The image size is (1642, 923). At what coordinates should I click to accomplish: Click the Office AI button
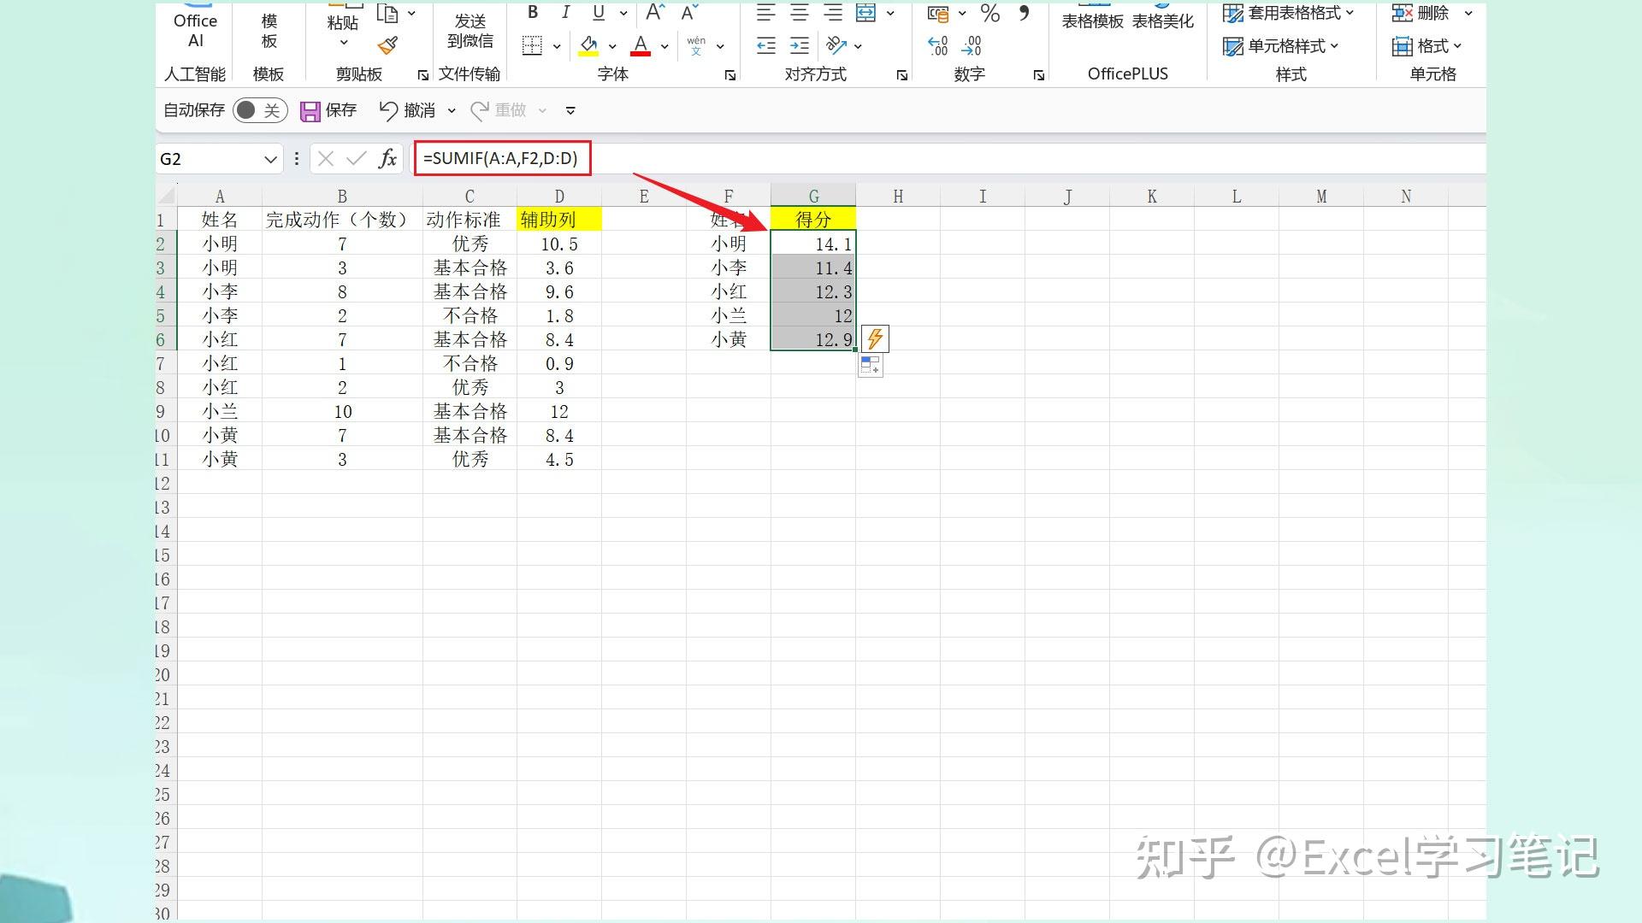[x=196, y=31]
